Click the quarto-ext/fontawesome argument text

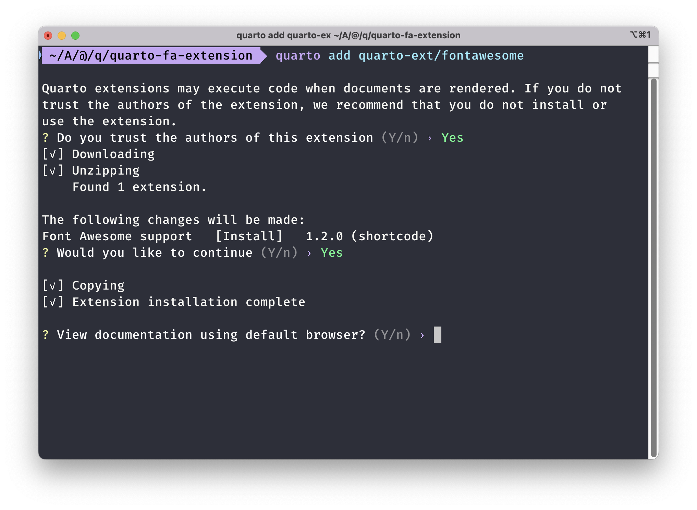click(441, 56)
